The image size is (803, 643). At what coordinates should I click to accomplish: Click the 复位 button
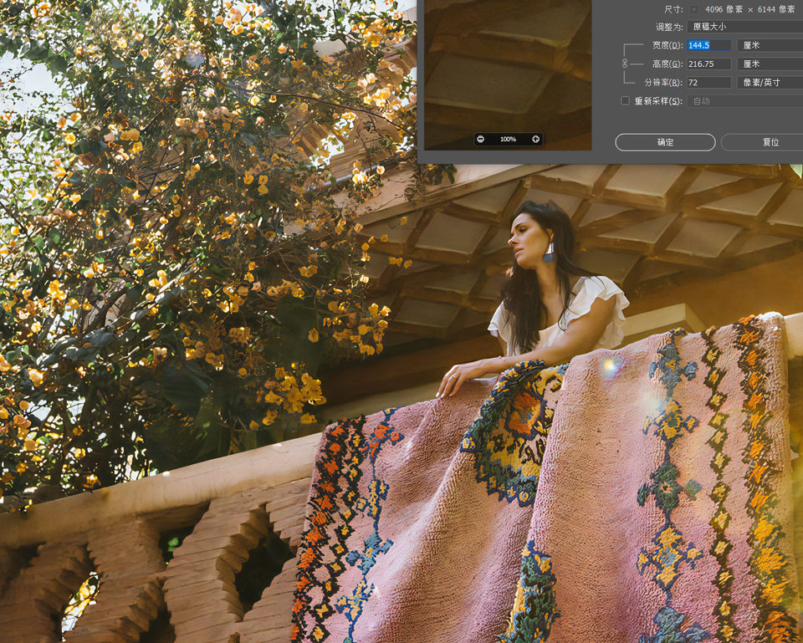pos(765,142)
